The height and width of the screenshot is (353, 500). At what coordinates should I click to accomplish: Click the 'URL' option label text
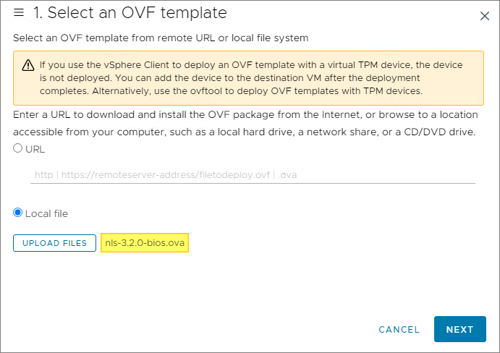pyautogui.click(x=34, y=148)
